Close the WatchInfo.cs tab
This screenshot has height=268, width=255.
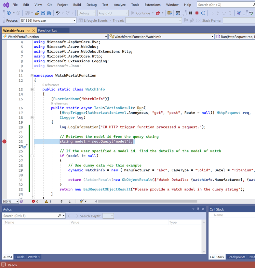(x=34, y=31)
